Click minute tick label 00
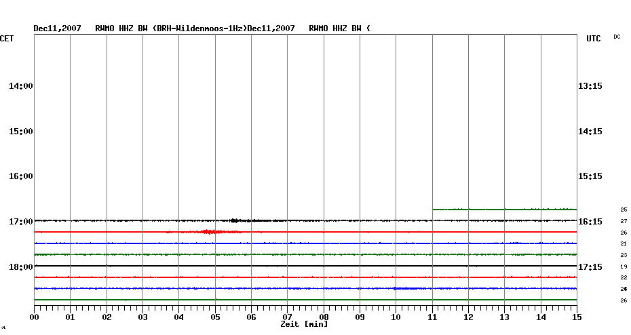 pyautogui.click(x=34, y=317)
